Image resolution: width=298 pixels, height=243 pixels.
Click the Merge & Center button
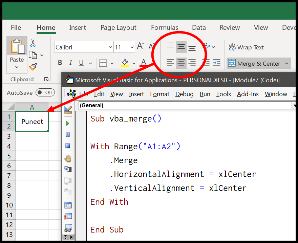point(254,63)
